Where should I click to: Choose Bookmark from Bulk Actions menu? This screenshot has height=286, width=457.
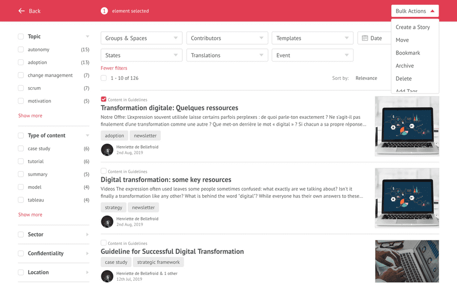coord(408,53)
